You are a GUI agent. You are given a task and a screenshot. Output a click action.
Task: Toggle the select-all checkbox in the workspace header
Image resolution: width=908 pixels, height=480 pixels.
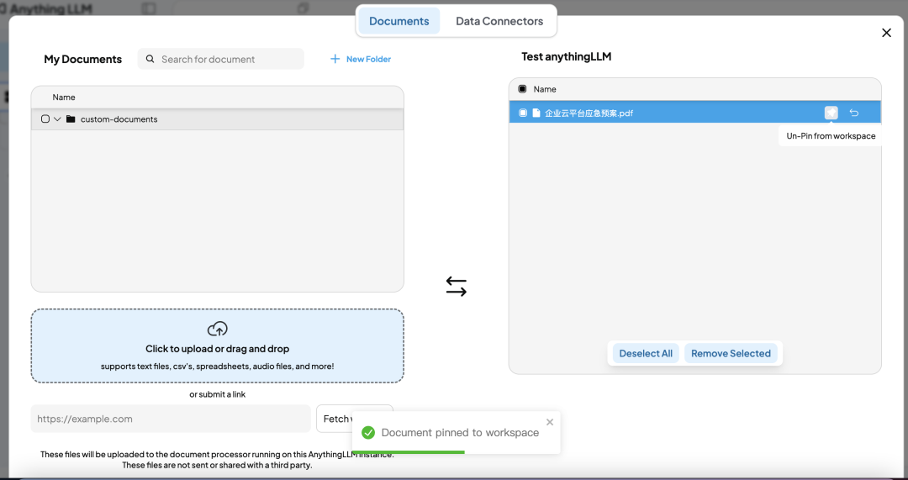pos(522,89)
